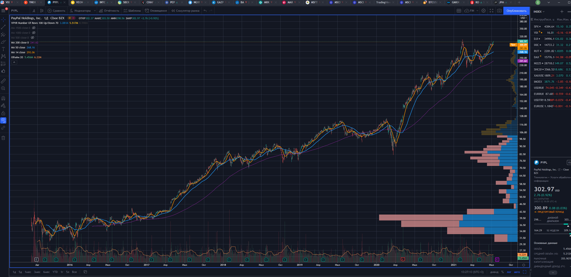Open the candlestick chart style selector
The image size is (571, 277).
pos(42,10)
